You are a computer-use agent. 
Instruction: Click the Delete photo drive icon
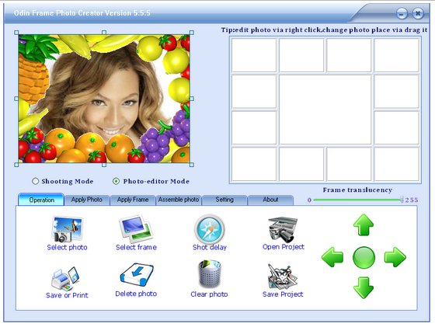(136, 275)
